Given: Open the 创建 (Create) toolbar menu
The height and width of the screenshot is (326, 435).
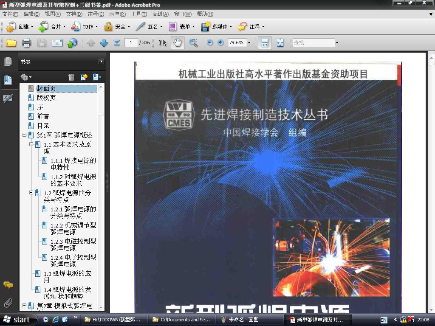Looking at the screenshot, I should (x=20, y=27).
